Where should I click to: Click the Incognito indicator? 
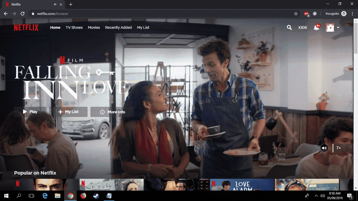pyautogui.click(x=336, y=14)
